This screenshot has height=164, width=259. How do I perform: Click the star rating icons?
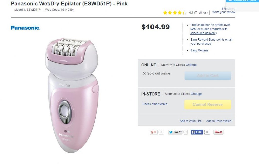[x=175, y=13]
